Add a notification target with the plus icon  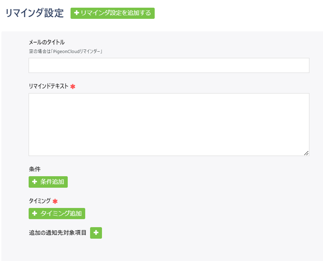(96, 233)
